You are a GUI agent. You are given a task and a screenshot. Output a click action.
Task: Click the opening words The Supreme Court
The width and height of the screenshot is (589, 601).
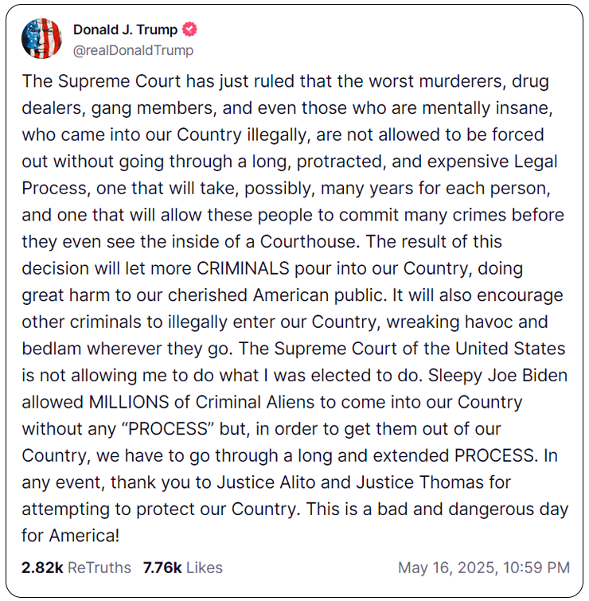pos(101,81)
